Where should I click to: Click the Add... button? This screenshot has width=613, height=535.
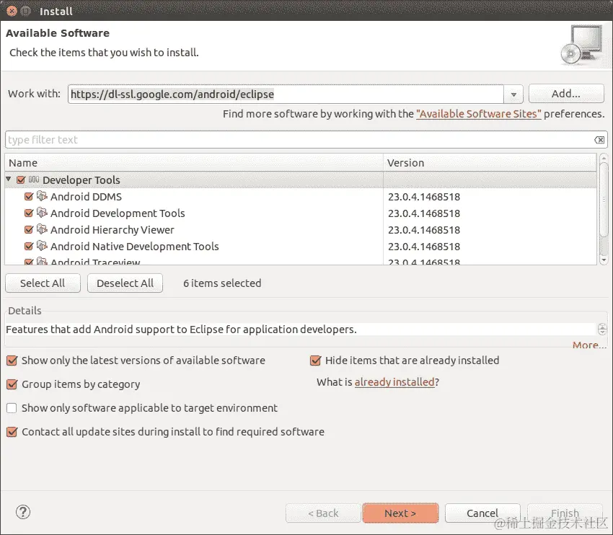click(566, 94)
